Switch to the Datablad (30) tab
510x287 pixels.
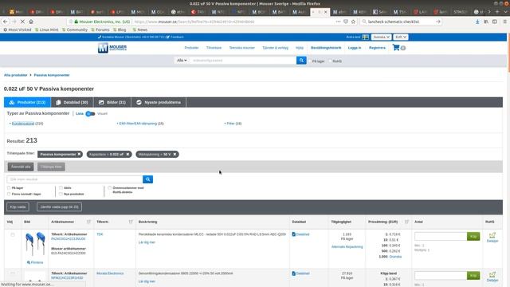(73, 102)
